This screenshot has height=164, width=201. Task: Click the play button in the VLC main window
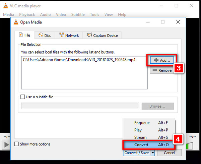(6, 145)
